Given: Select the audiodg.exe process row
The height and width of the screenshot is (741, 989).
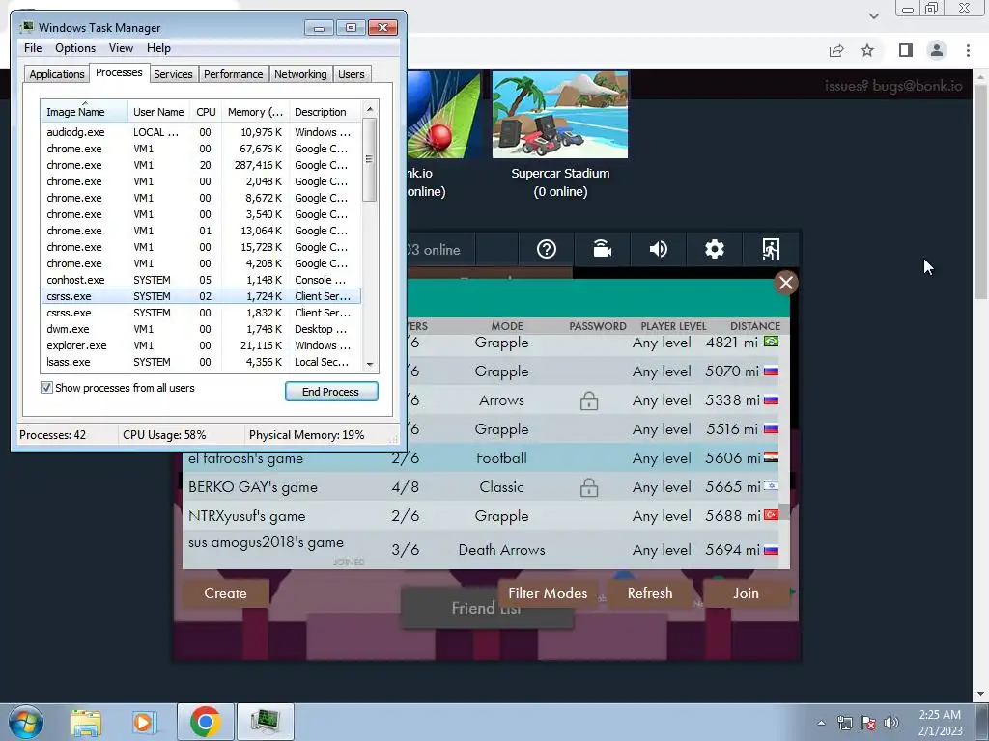Looking at the screenshot, I should (201, 132).
